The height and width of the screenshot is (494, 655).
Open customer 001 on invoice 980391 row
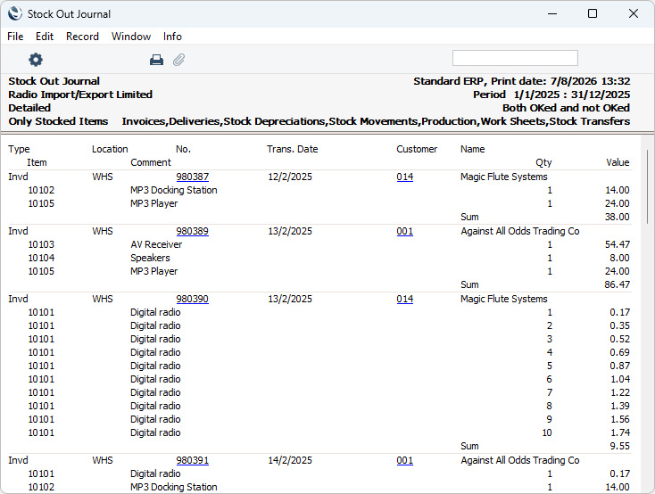[405, 460]
